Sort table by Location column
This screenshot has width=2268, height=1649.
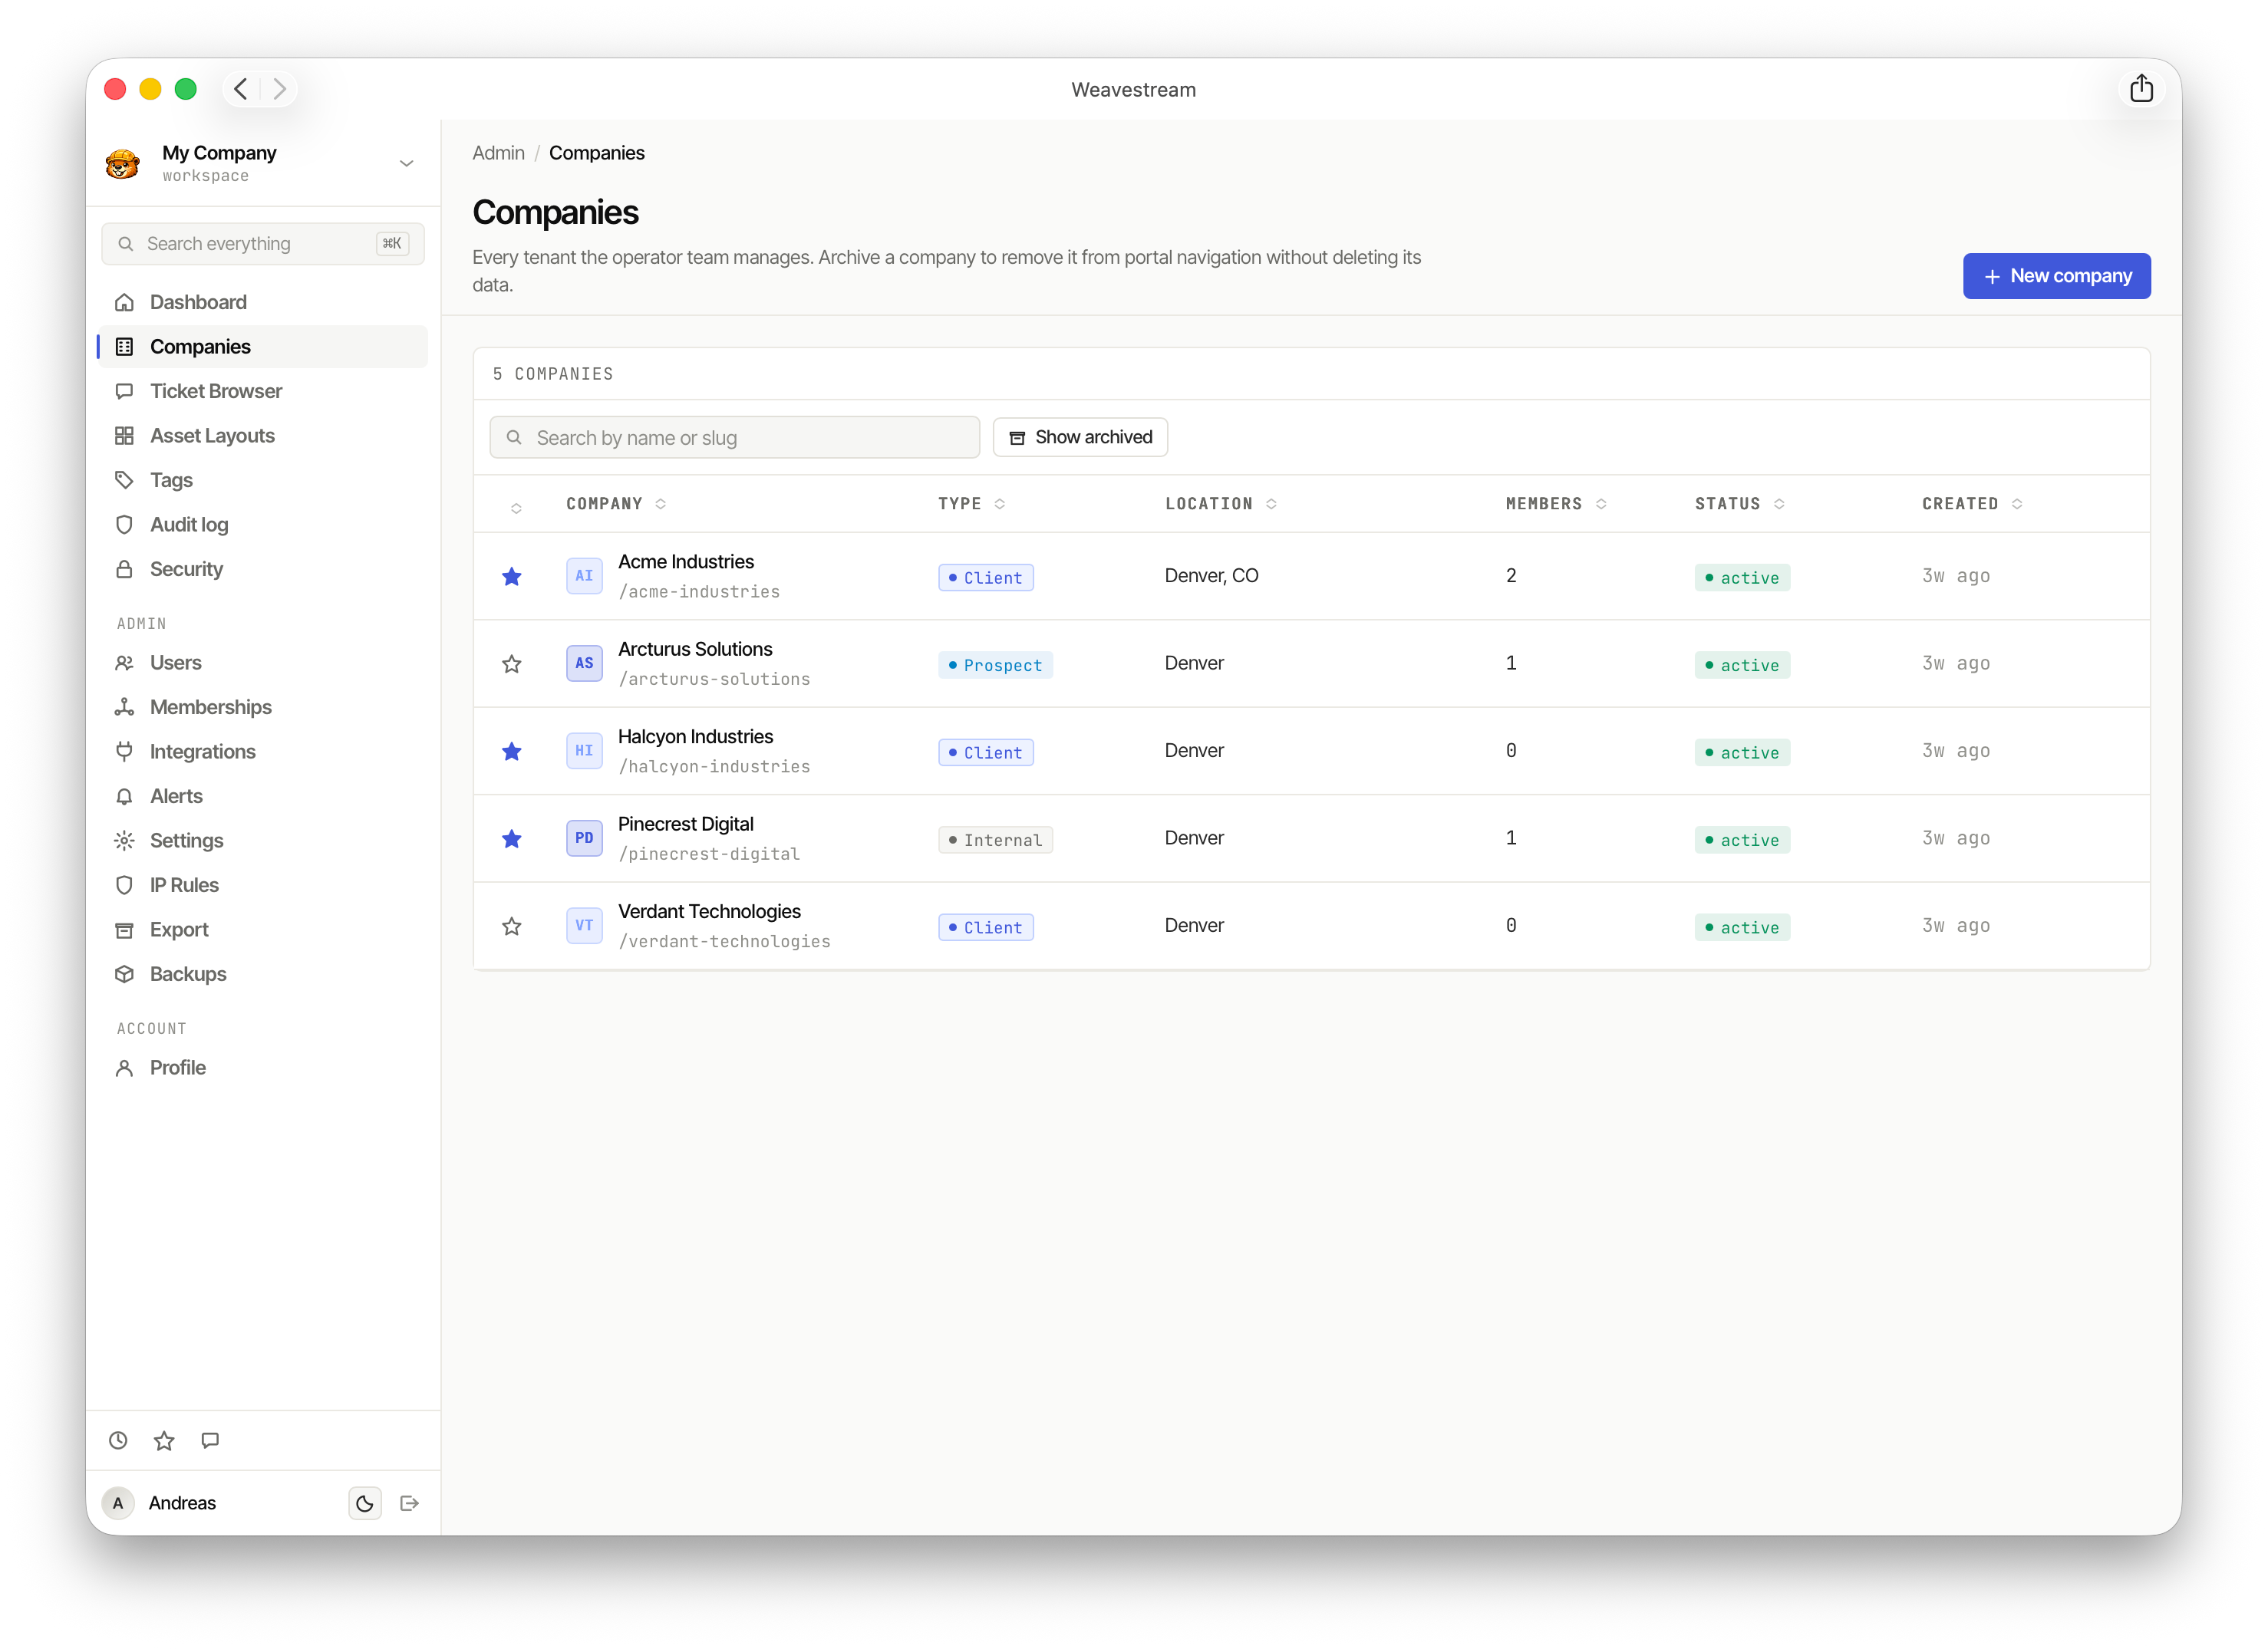1221,504
